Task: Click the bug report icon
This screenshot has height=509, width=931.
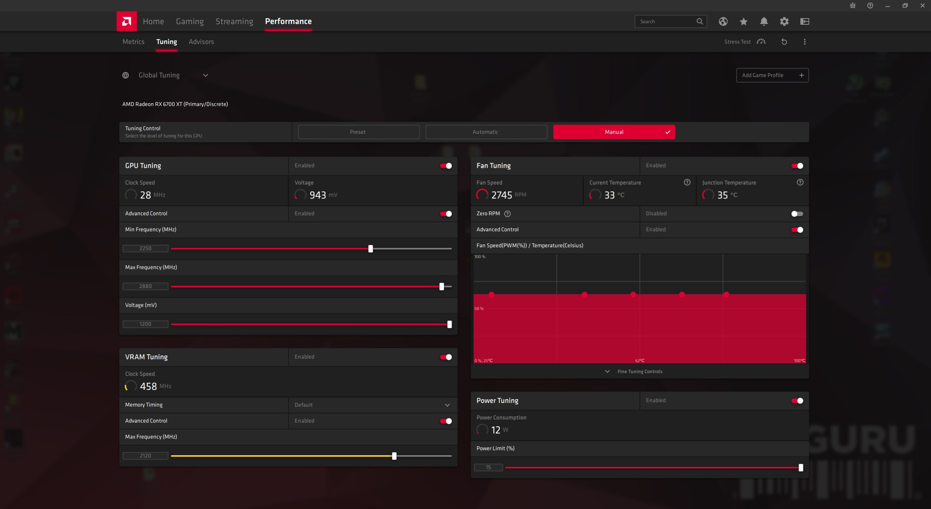Action: (x=852, y=5)
